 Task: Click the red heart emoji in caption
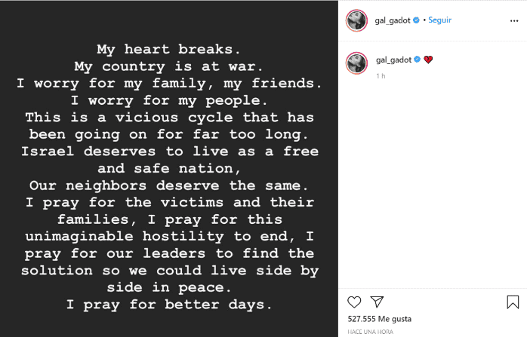(x=428, y=60)
